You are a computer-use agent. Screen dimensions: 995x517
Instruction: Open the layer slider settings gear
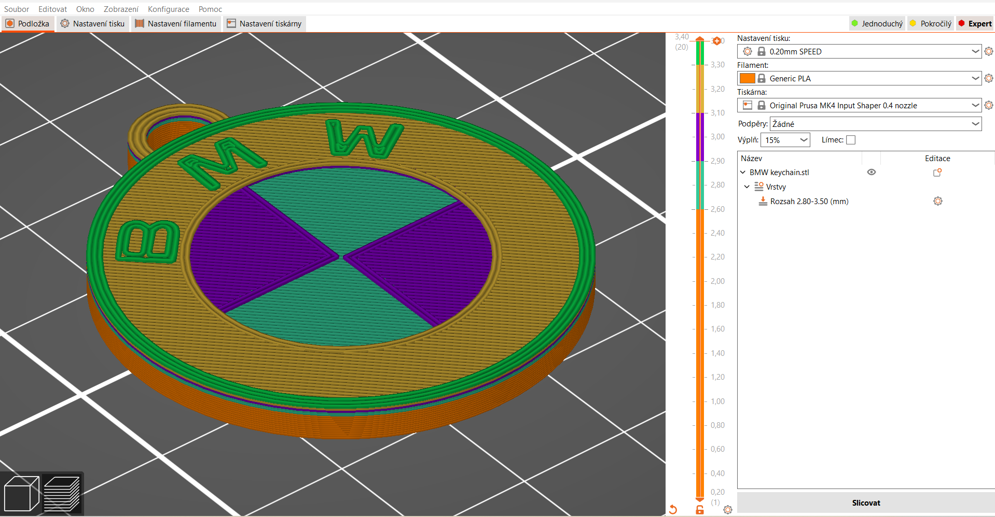tap(728, 510)
